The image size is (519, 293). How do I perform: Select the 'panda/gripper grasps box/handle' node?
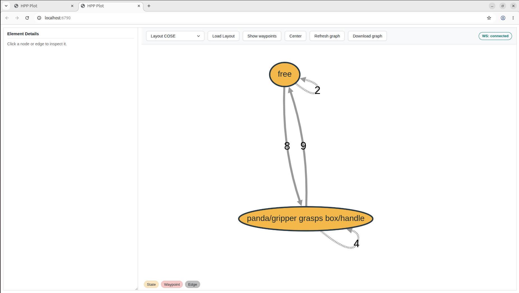tap(306, 219)
